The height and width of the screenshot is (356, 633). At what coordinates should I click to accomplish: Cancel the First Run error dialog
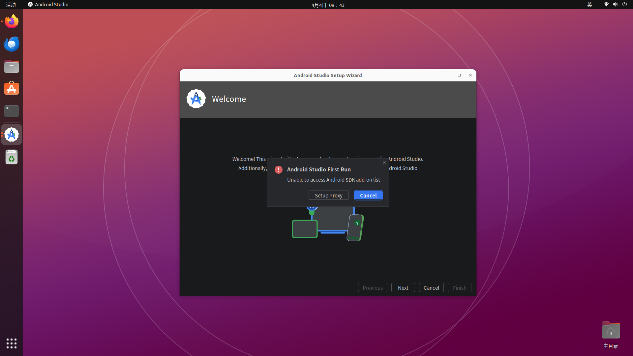tap(368, 195)
